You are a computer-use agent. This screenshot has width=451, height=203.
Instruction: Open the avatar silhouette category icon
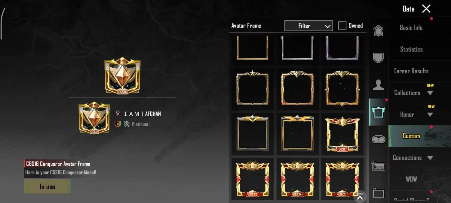pyautogui.click(x=378, y=85)
